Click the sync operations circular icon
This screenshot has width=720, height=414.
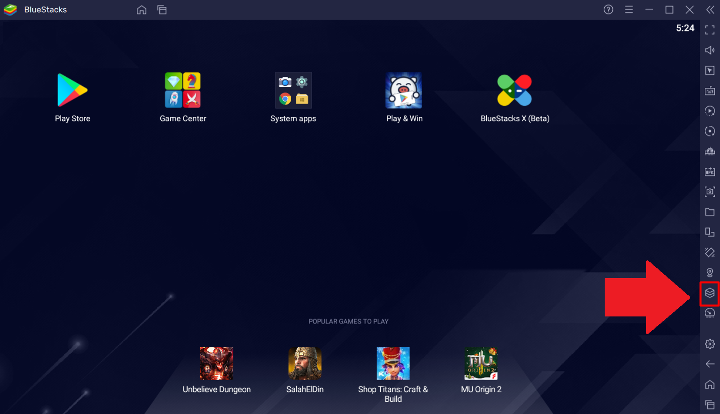[710, 131]
